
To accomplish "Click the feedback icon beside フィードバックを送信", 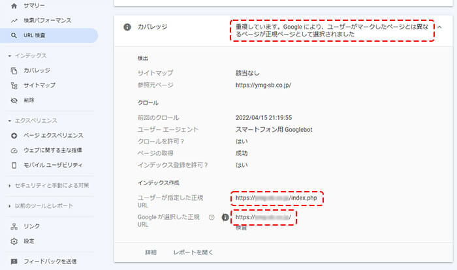I will click(14, 262).
